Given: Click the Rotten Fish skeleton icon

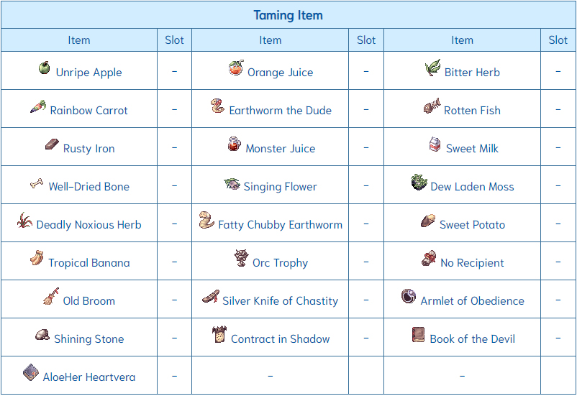Looking at the screenshot, I should tap(432, 106).
